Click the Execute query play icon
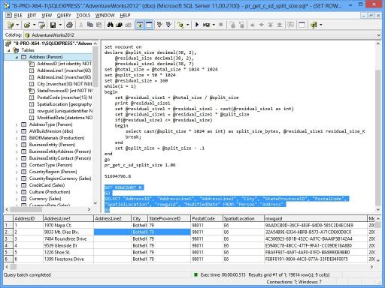 (197, 25)
